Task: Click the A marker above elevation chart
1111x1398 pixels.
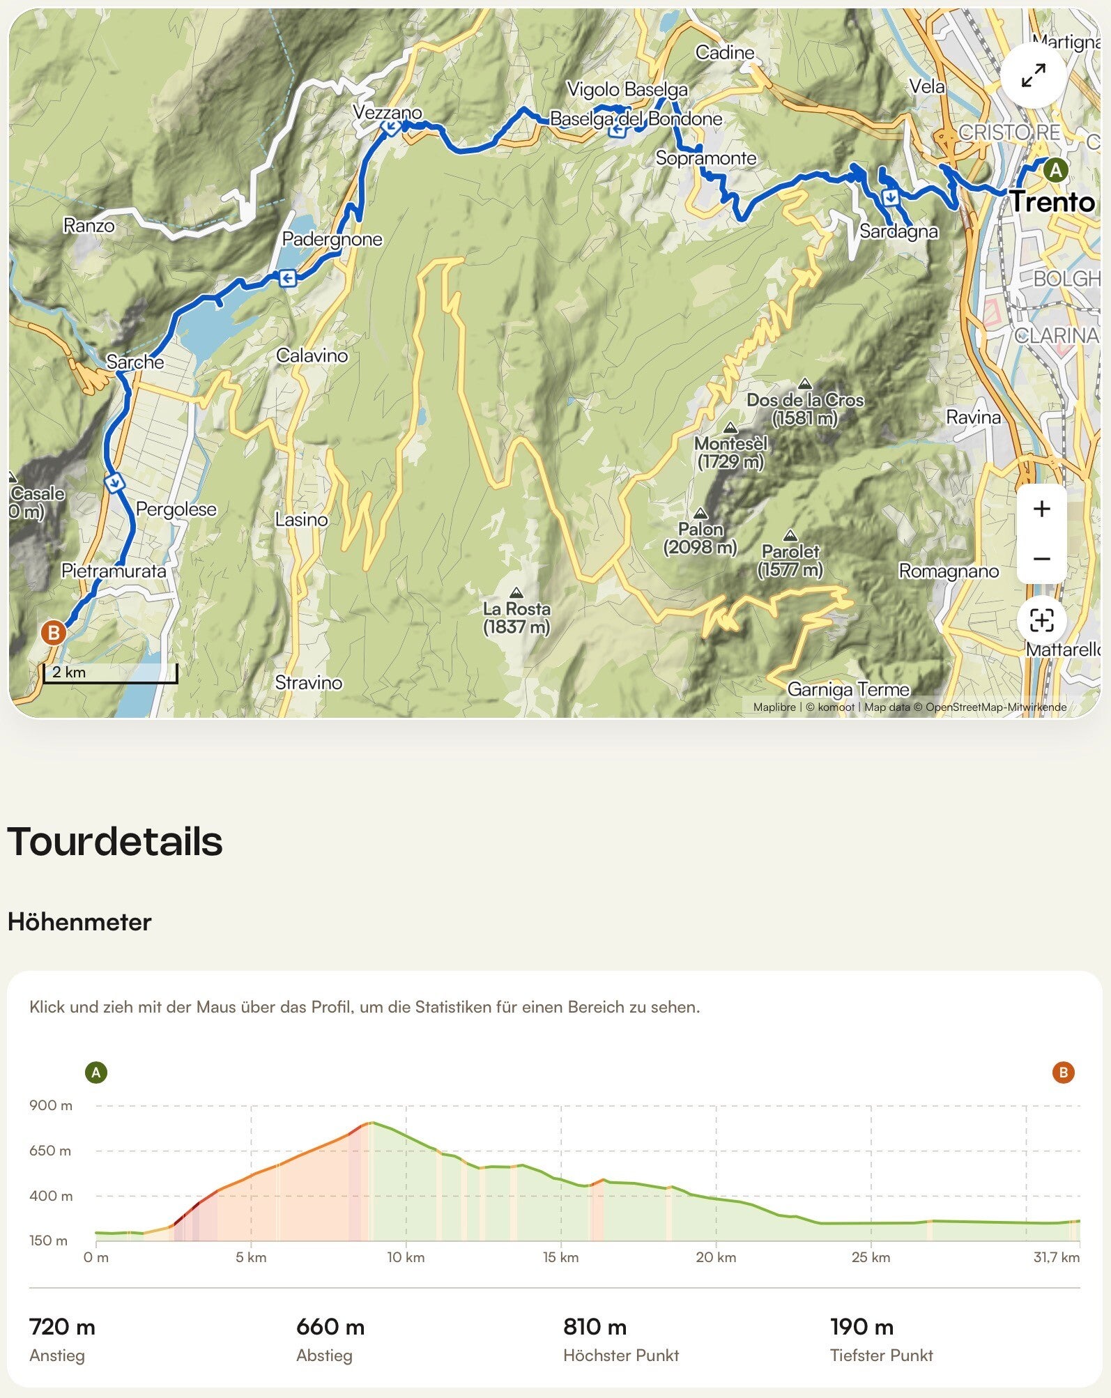Action: pos(96,1072)
